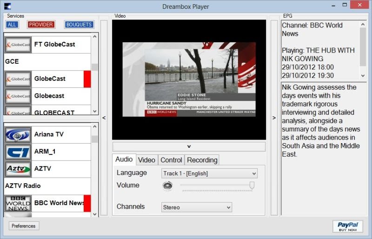Image resolution: width=372 pixels, height=239 pixels.
Task: Click the GlobeCast logo in the red-marked row
Action: tap(18, 79)
